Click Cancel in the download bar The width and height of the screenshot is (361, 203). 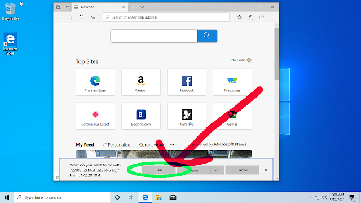(242, 170)
